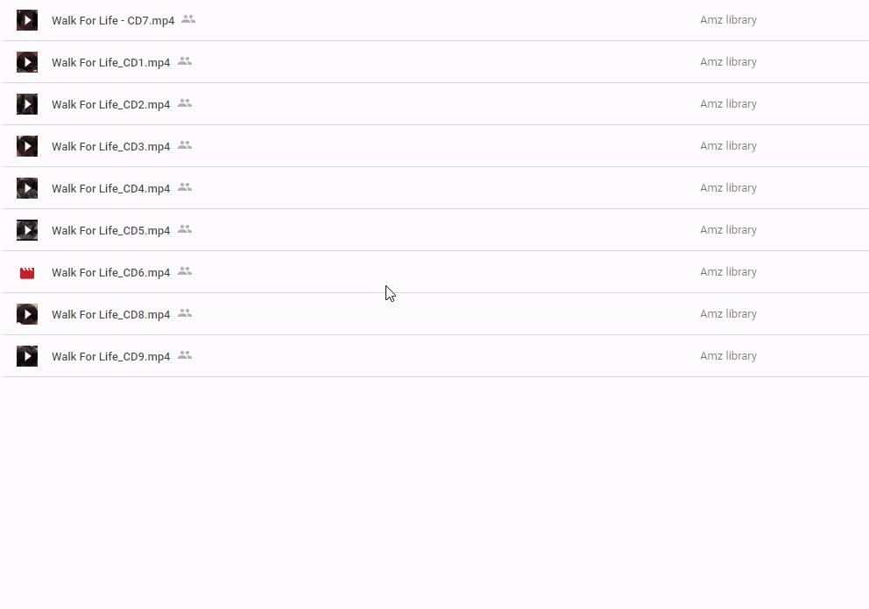Click Amz library location for CD9.mp4
Image resolution: width=869 pixels, height=609 pixels.
coord(728,356)
